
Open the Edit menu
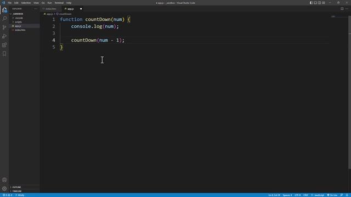click(x=16, y=3)
